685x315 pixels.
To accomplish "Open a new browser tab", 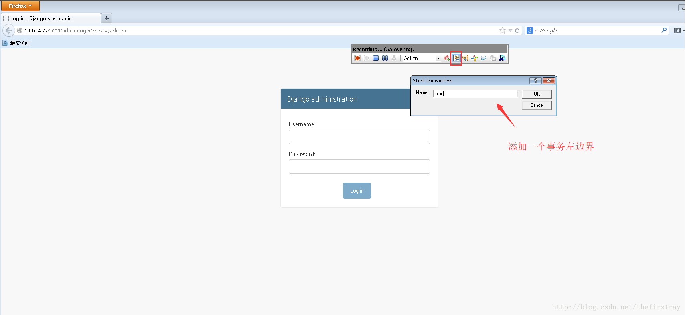I will 107,18.
